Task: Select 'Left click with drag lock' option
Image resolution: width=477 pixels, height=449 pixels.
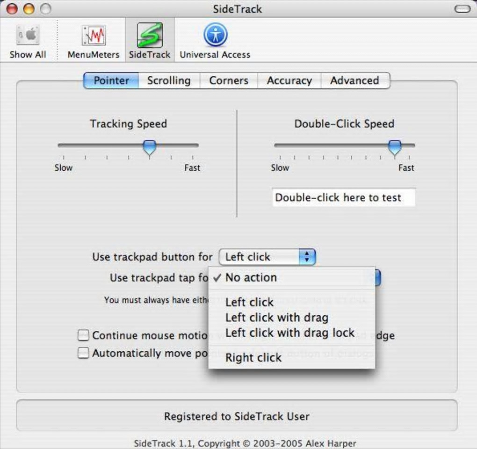Action: click(291, 333)
